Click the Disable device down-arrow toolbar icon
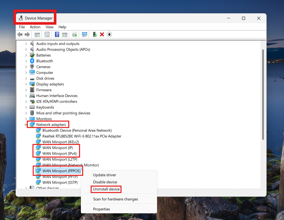 [109, 34]
